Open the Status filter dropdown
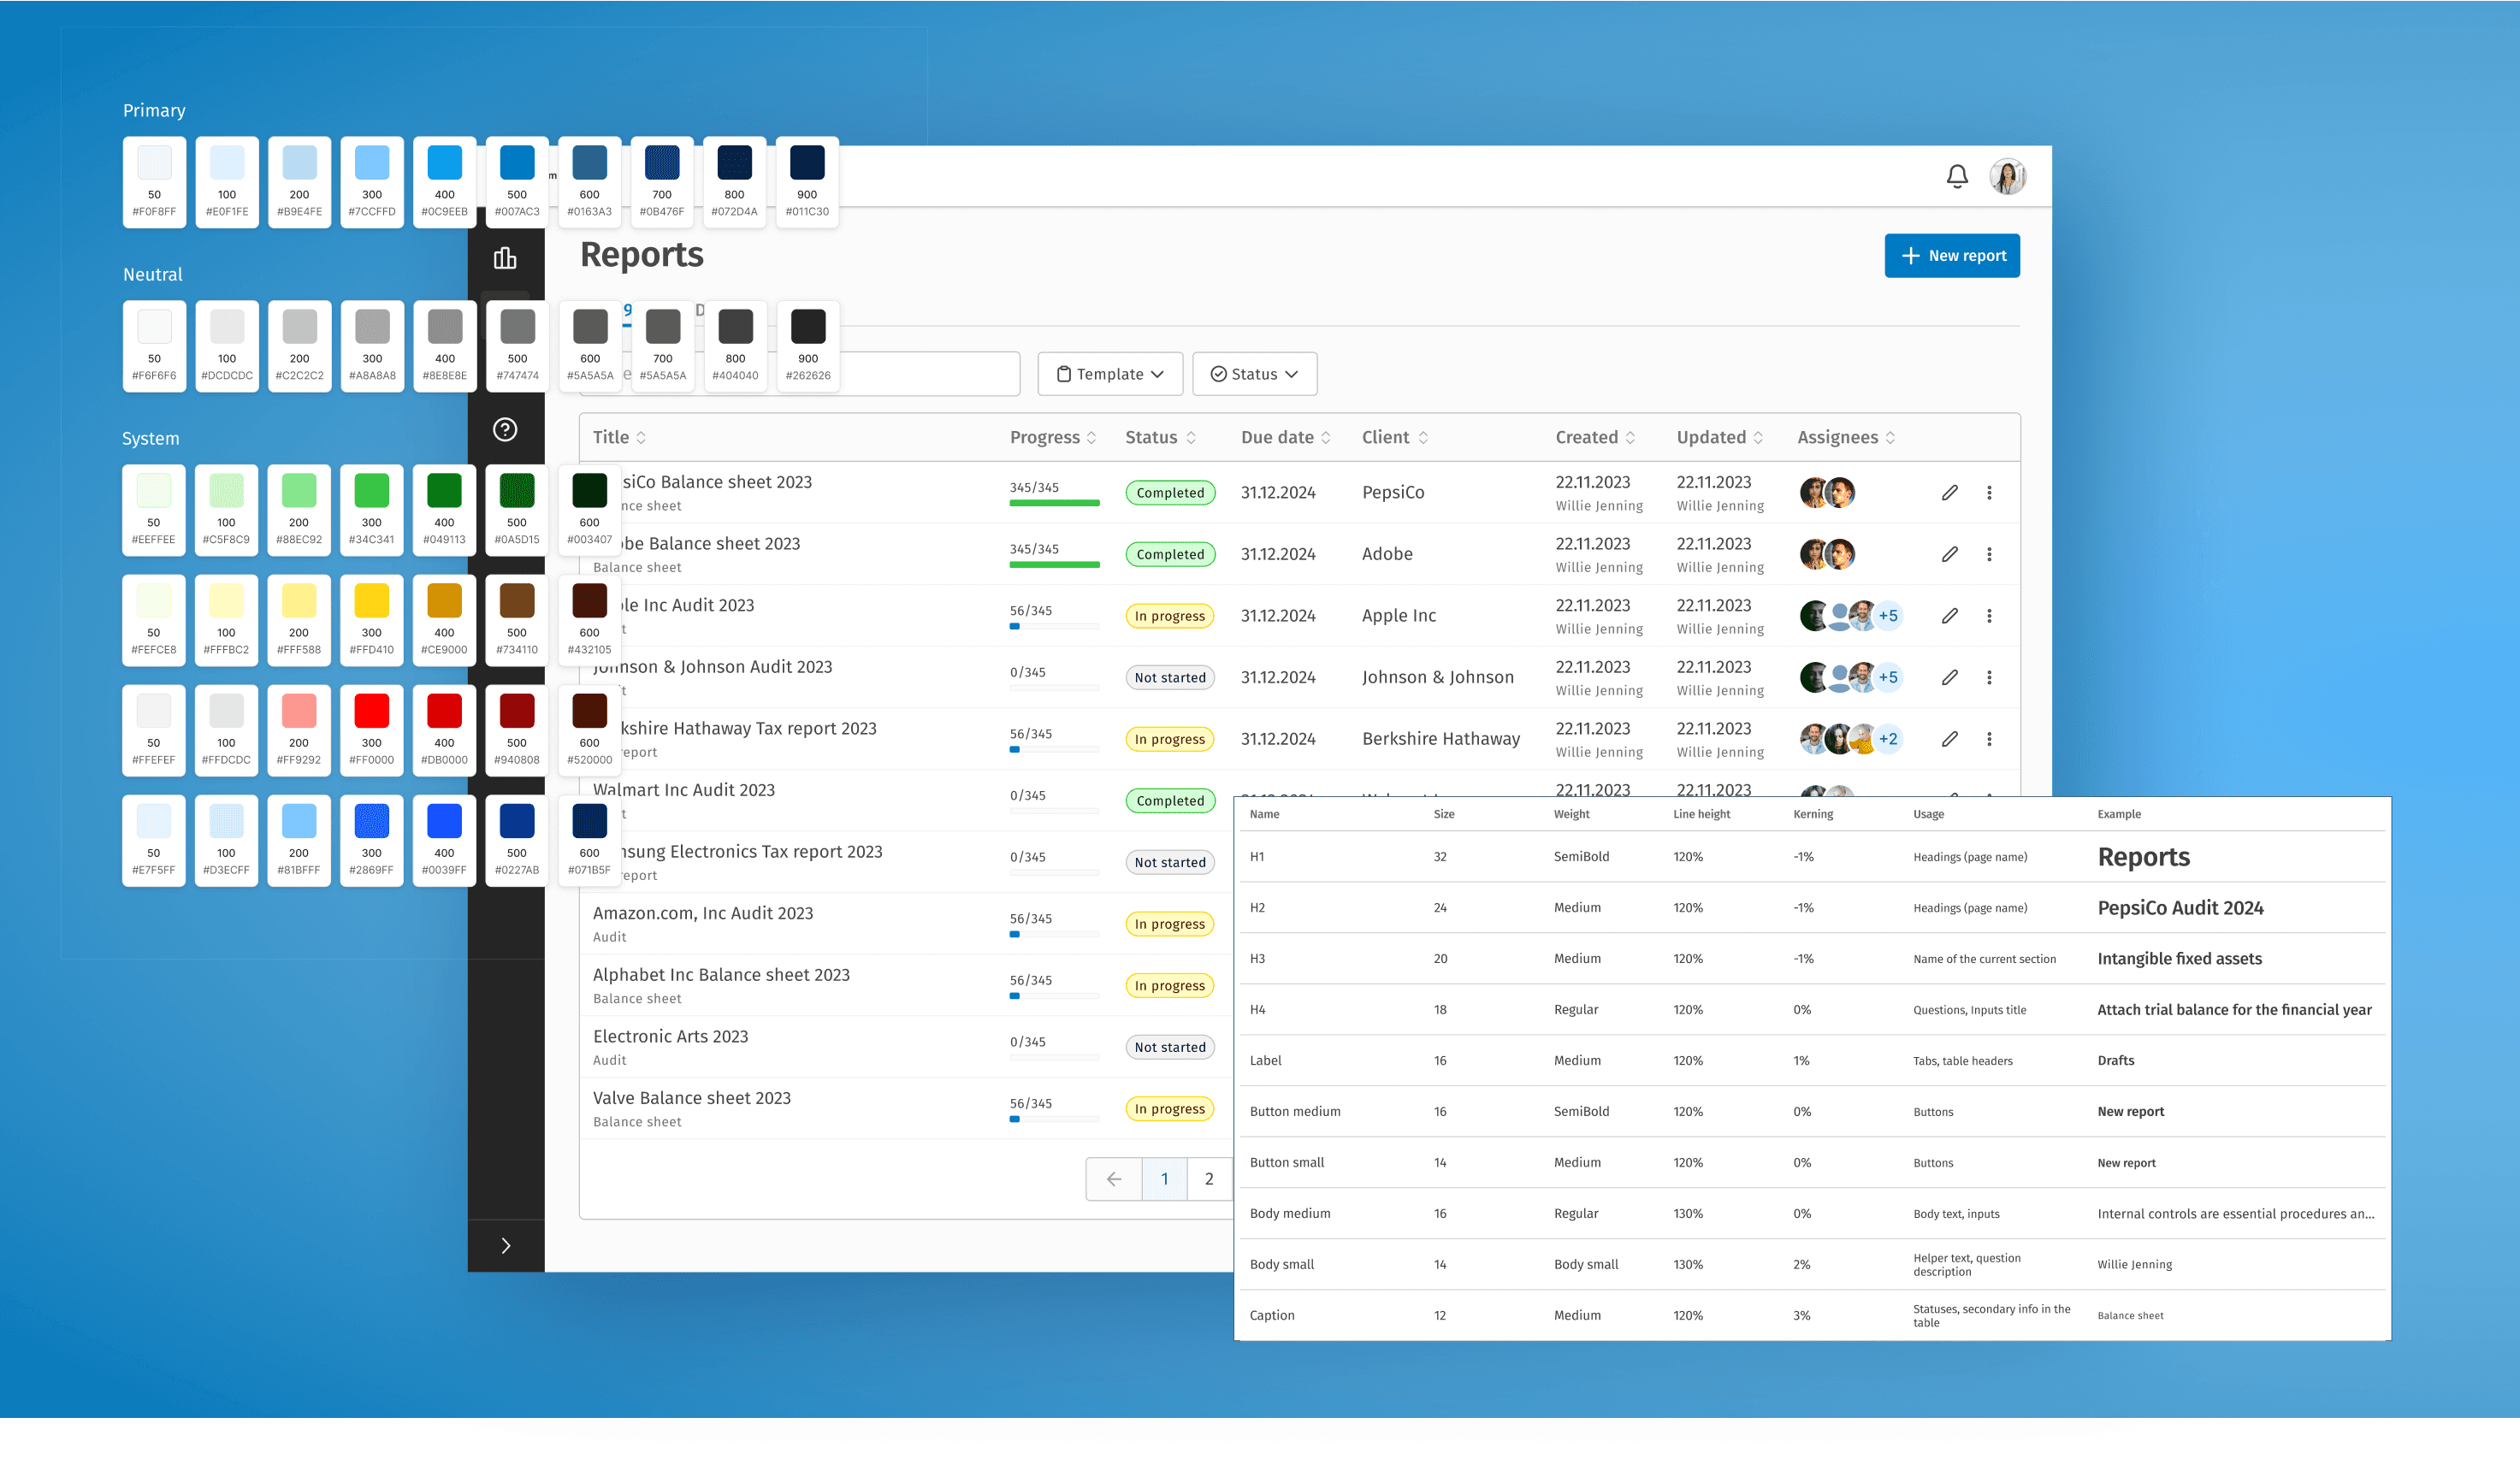 point(1254,374)
